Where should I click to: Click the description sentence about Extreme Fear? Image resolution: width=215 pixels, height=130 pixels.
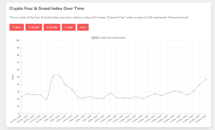(99, 18)
